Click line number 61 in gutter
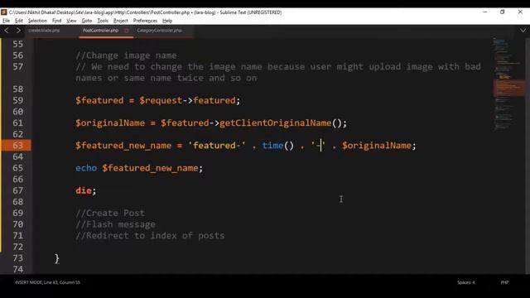The width and height of the screenshot is (530, 298). click(18, 123)
